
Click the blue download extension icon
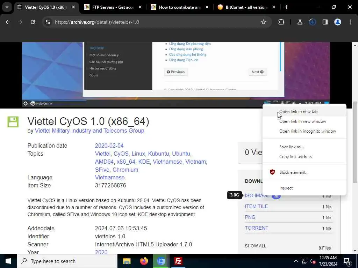tap(312, 22)
